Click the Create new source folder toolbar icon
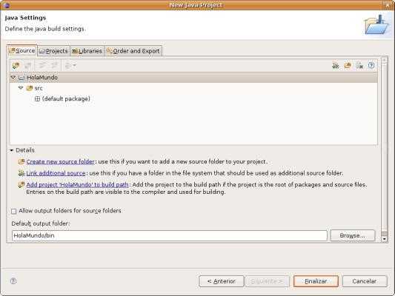The height and width of the screenshot is (296, 395). 348,66
